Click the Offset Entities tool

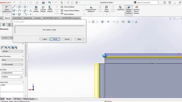click(x=50, y=9)
